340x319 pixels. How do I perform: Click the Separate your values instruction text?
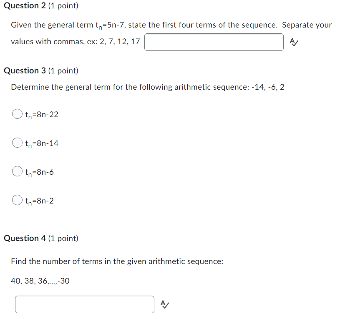[307, 25]
